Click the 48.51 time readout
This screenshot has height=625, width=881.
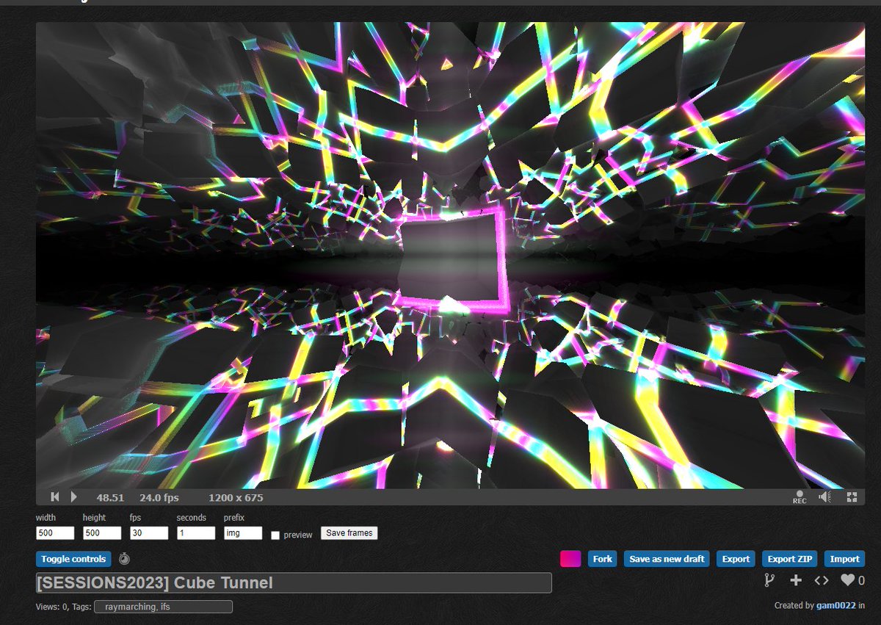110,497
